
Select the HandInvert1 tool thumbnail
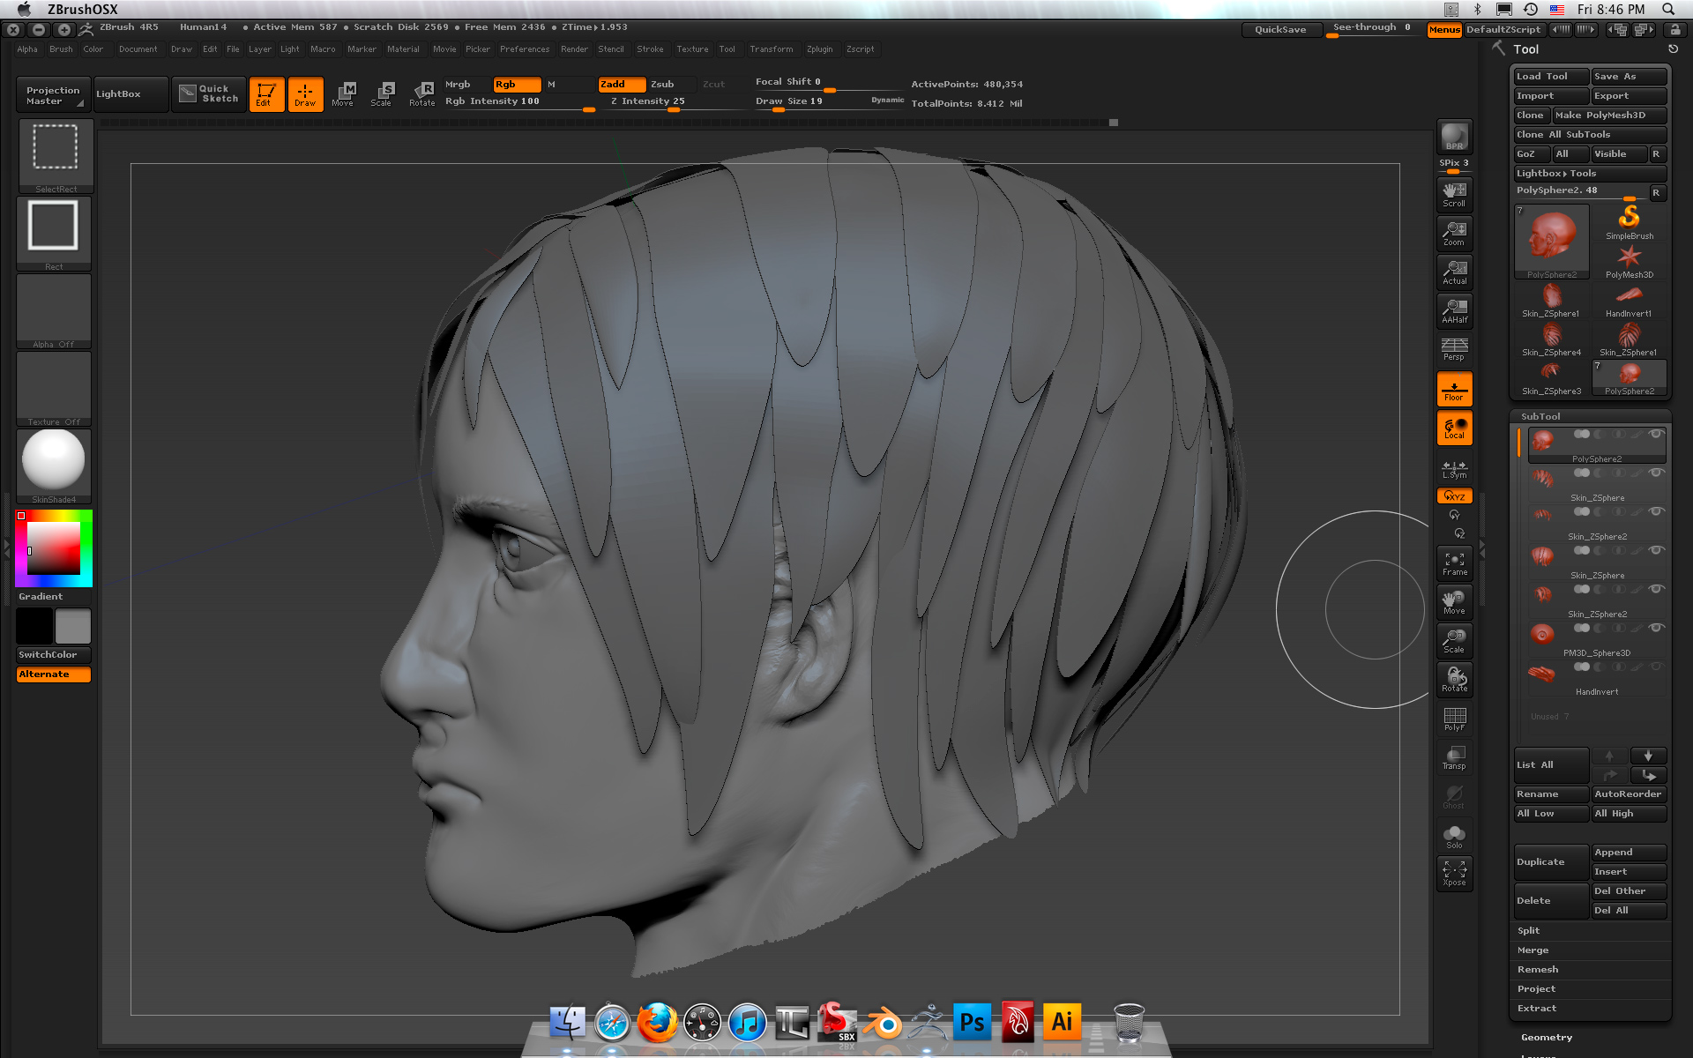pyautogui.click(x=1630, y=300)
